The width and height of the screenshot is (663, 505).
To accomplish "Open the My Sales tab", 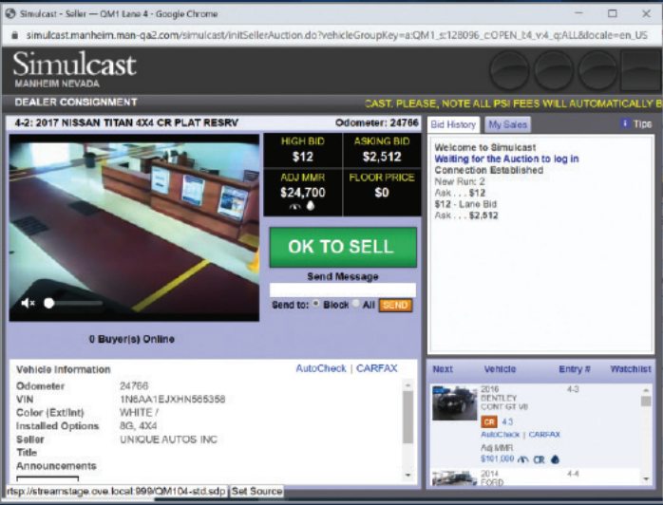I will pos(507,124).
